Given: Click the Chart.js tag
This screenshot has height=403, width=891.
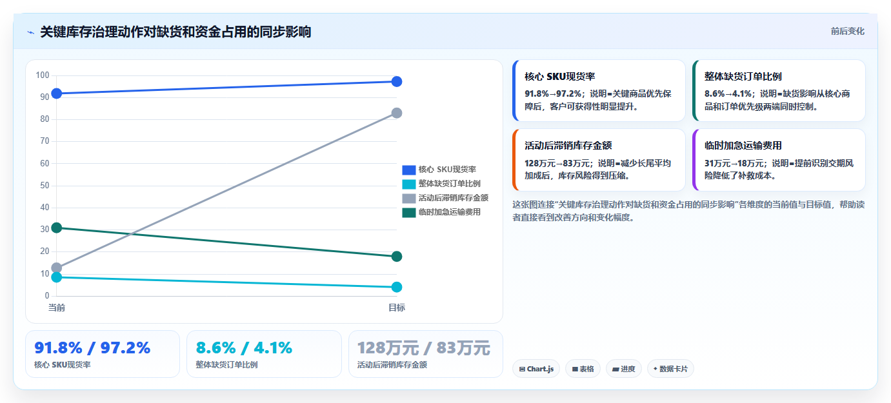Looking at the screenshot, I should 536,369.
